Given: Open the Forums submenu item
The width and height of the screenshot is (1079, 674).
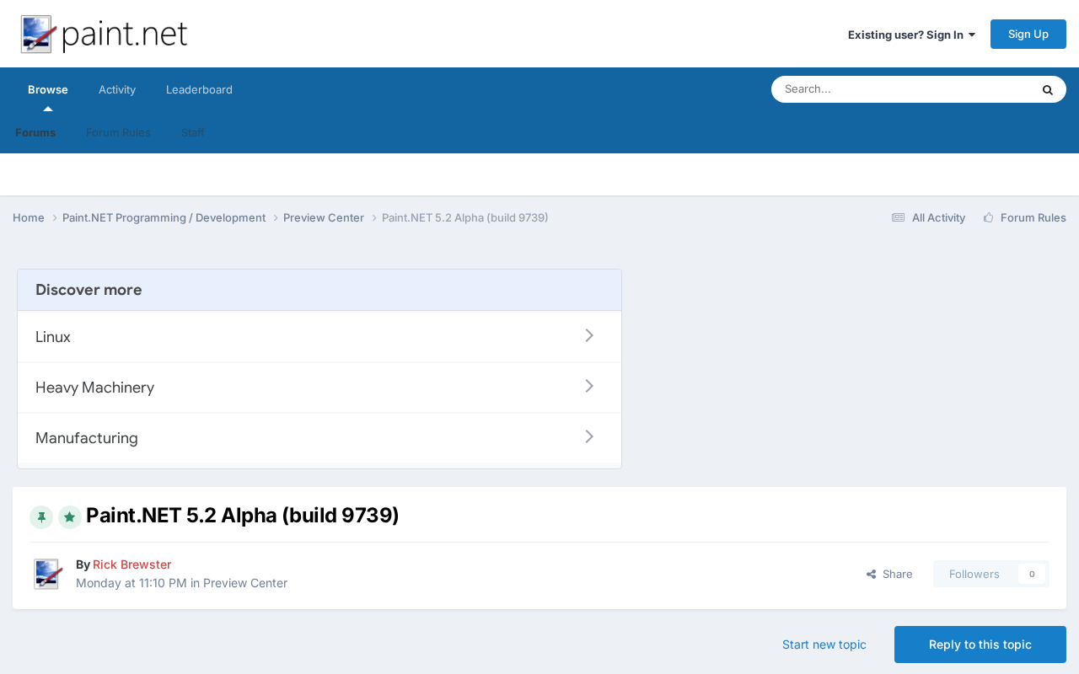Looking at the screenshot, I should coord(35,132).
